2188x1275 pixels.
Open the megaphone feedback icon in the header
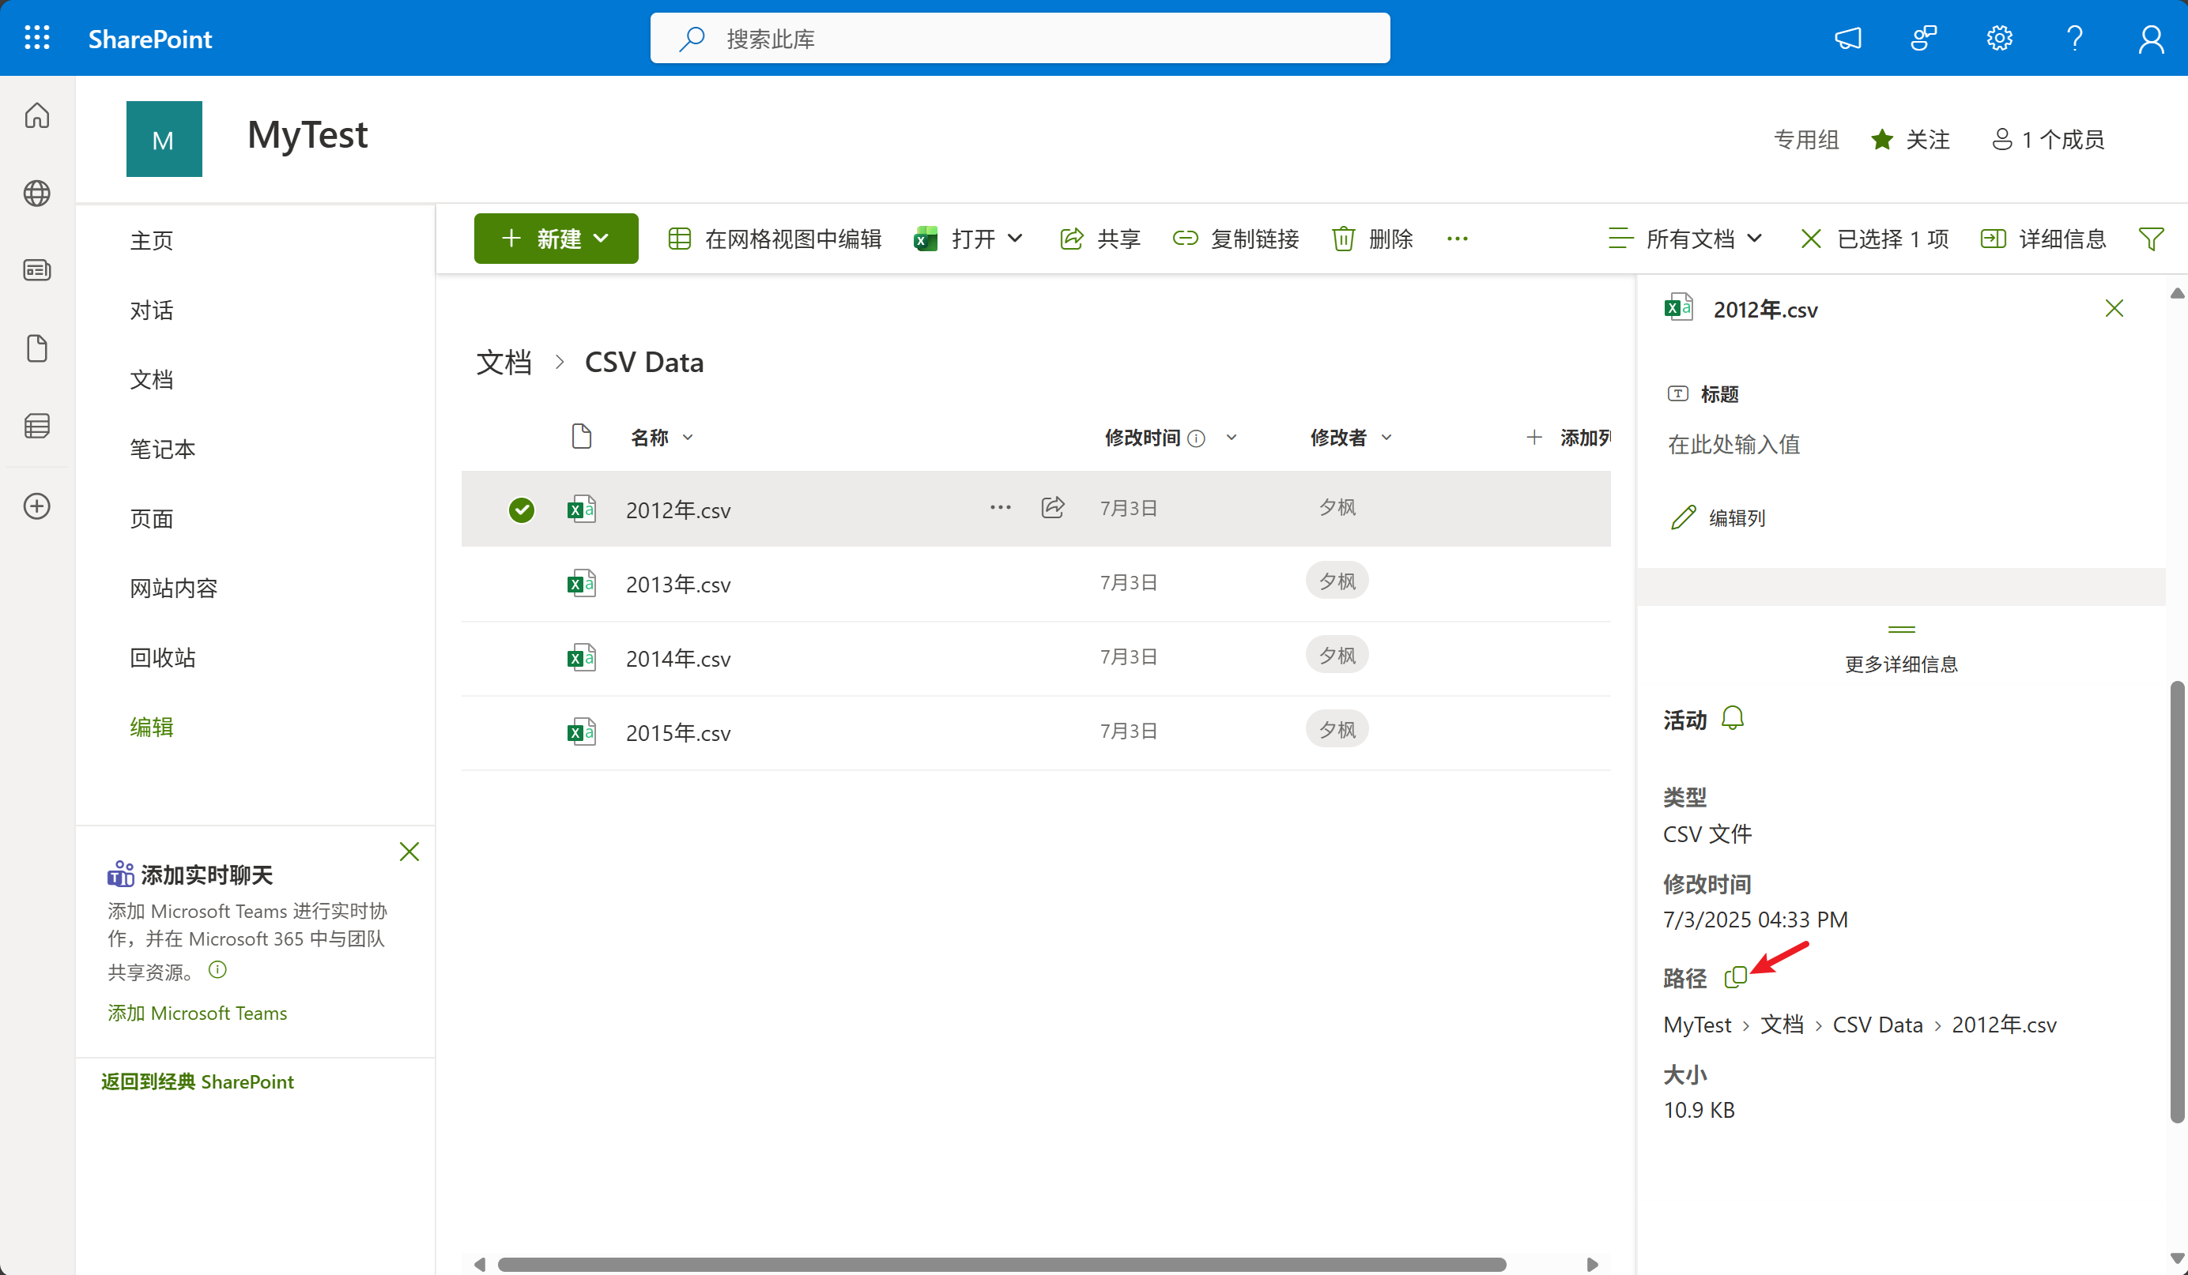pyautogui.click(x=1847, y=38)
